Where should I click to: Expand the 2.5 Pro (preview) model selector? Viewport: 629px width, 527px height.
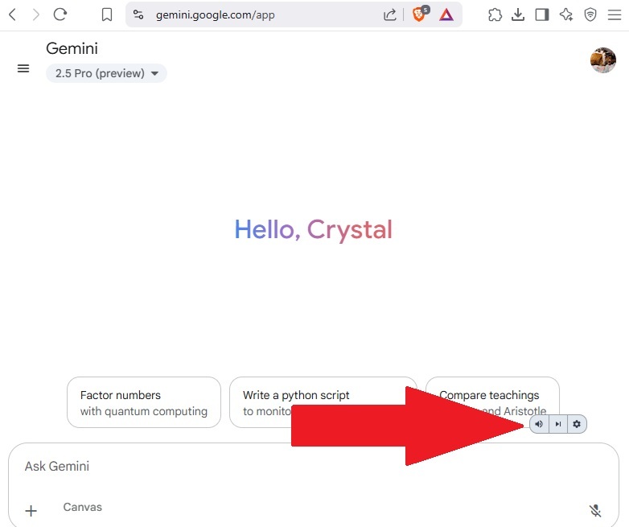106,73
